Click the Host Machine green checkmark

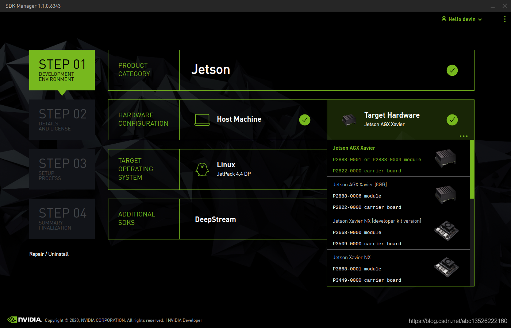305,120
